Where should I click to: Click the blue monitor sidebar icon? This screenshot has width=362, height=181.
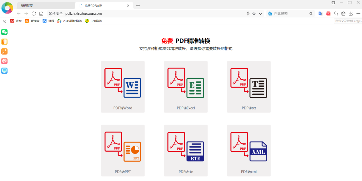click(x=4, y=71)
